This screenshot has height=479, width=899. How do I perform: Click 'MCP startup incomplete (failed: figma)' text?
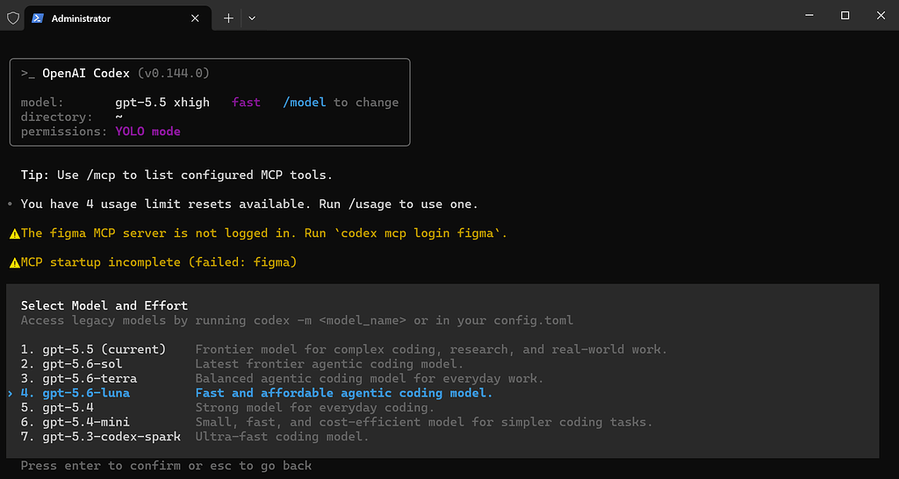pyautogui.click(x=159, y=263)
